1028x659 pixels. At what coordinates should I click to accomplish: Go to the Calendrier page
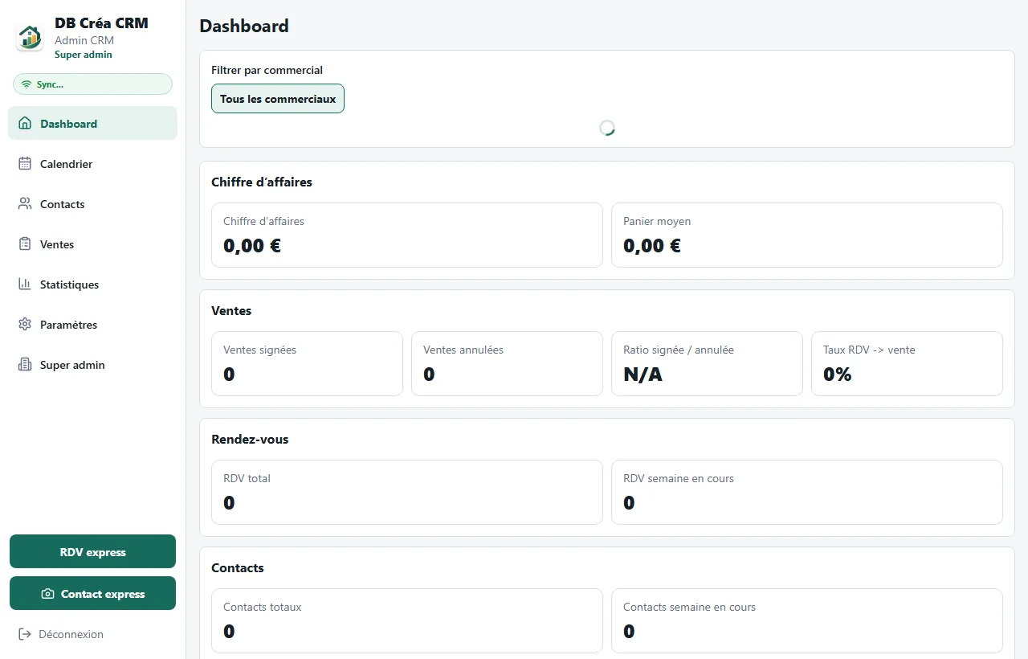92,163
